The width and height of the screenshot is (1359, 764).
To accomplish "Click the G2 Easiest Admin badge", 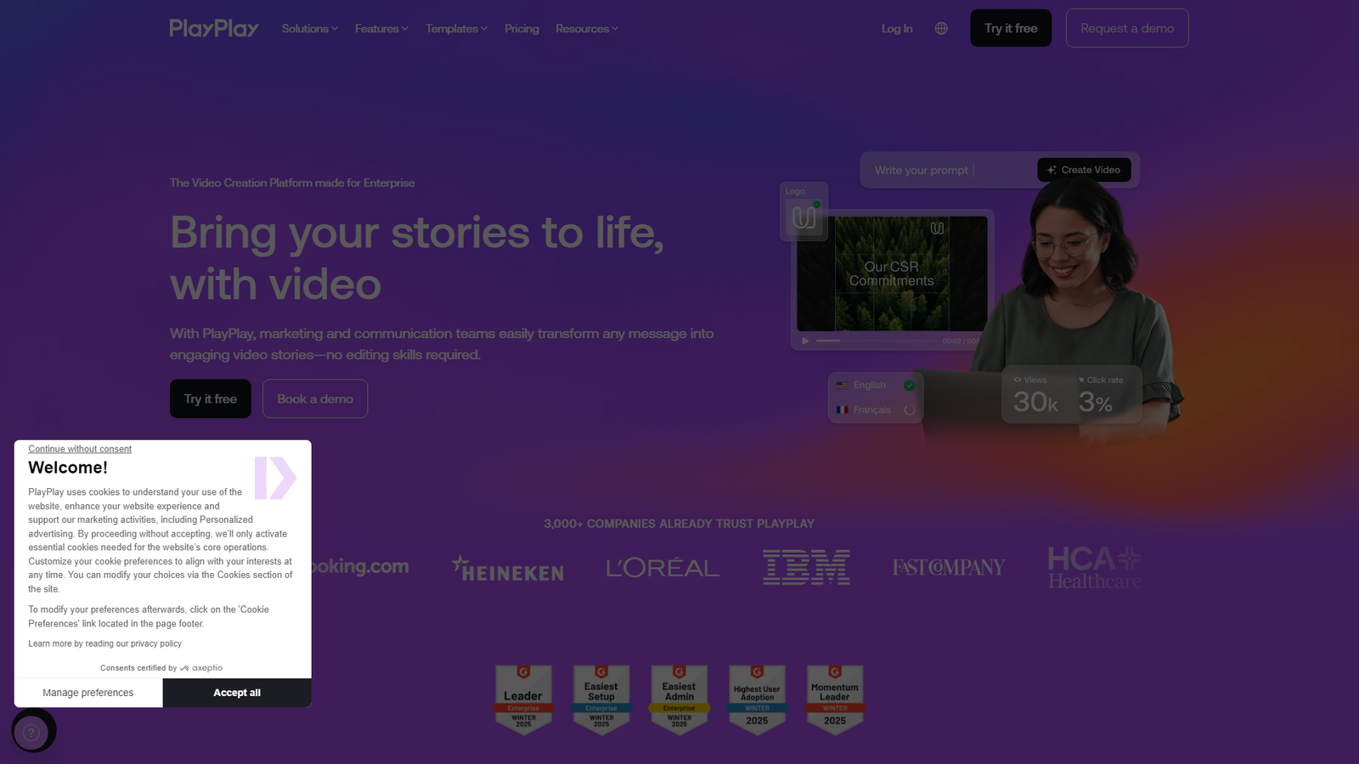I will (x=679, y=699).
